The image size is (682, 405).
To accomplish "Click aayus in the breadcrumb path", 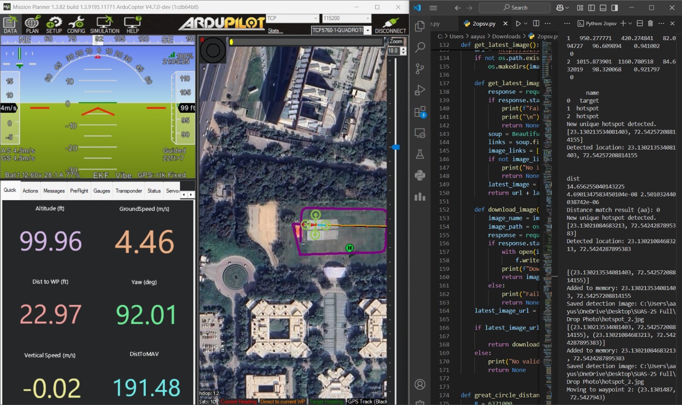I will click(478, 36).
